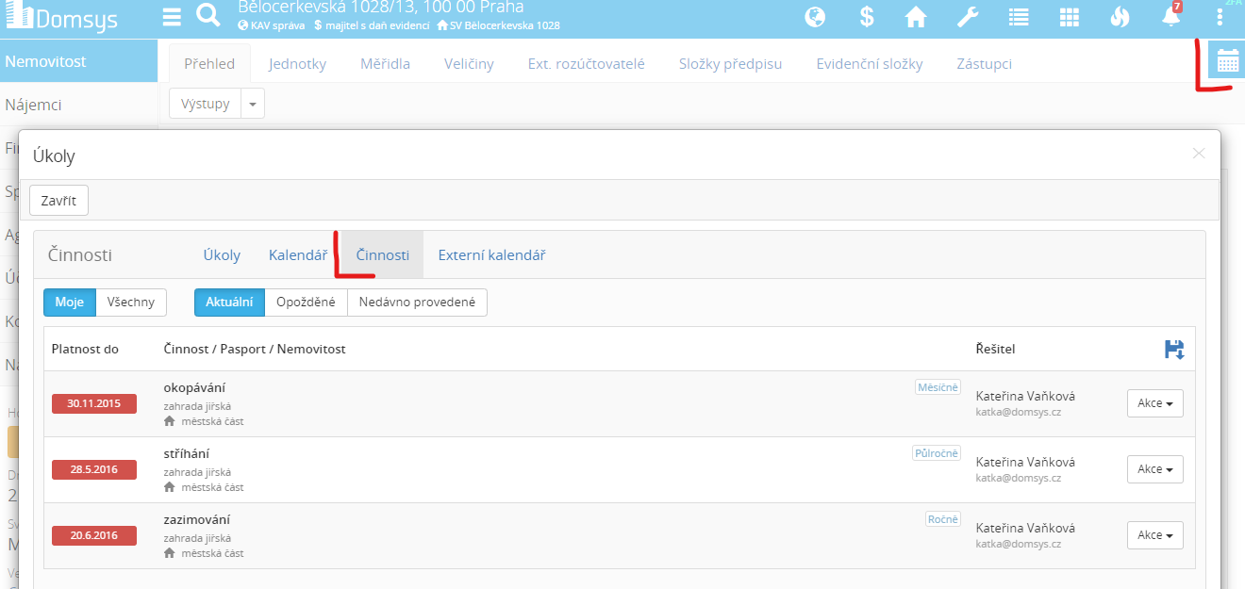Select Nemovitost in left sidebar
The image size is (1245, 589).
point(78,61)
